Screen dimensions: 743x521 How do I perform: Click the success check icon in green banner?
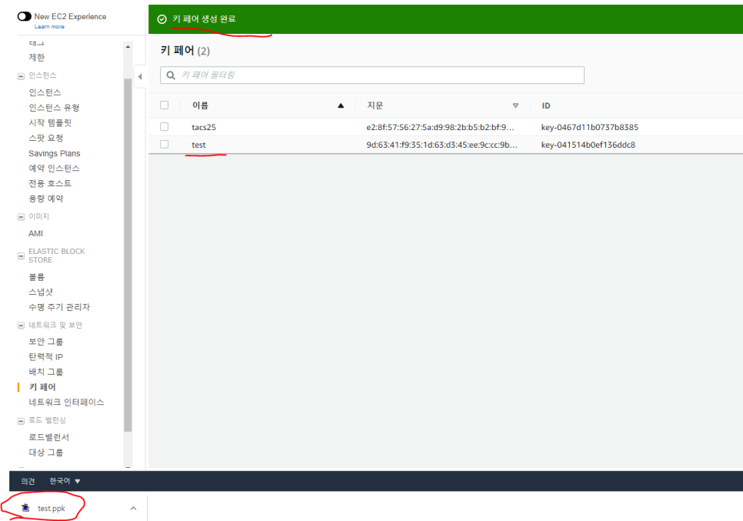[162, 19]
